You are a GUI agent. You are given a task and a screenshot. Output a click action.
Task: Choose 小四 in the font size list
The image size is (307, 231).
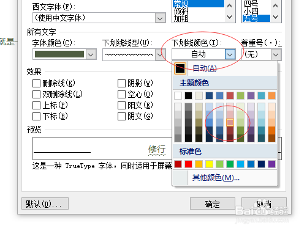pos(256,11)
